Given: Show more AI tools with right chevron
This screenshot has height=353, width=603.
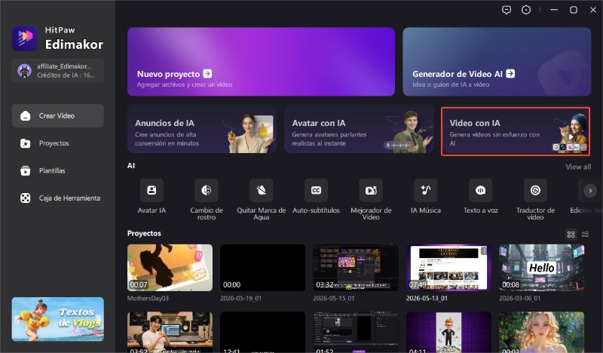Looking at the screenshot, I should coord(590,191).
